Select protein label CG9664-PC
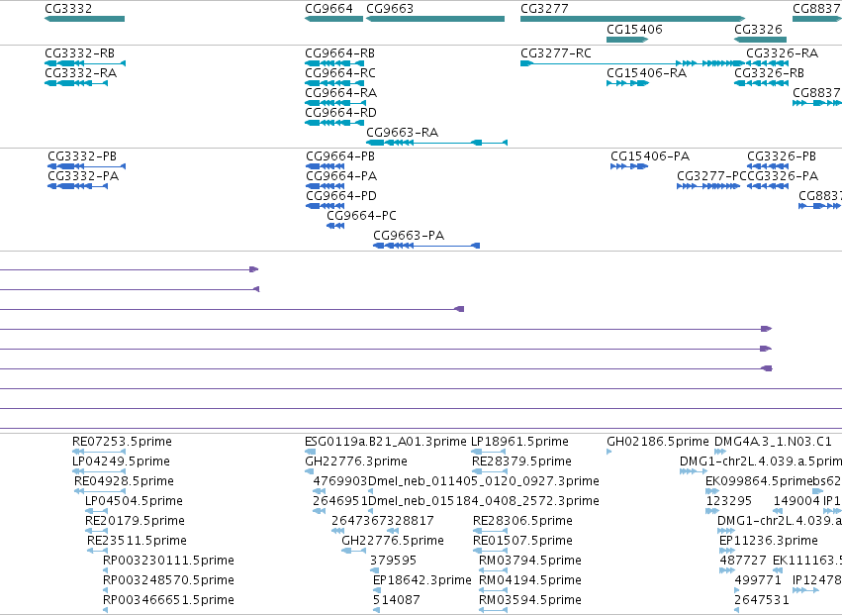Viewport: 842px width, 615px height. 361,216
